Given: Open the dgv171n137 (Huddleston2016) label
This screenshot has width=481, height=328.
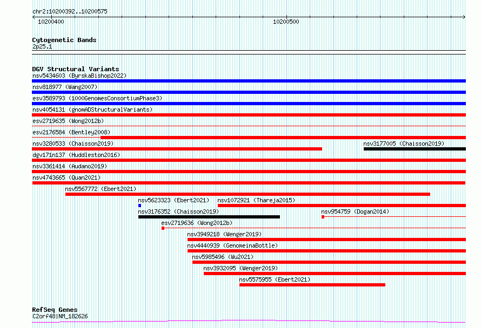Looking at the screenshot, I should (x=76, y=155).
